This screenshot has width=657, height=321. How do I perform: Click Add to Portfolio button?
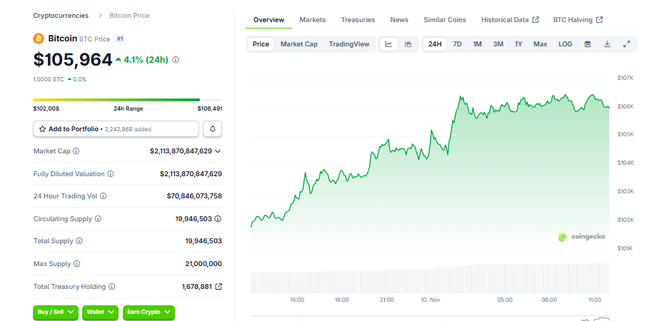pyautogui.click(x=116, y=129)
